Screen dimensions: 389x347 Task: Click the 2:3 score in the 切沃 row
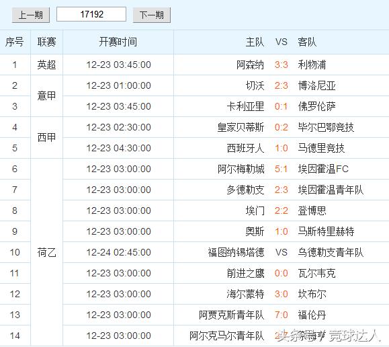click(281, 85)
